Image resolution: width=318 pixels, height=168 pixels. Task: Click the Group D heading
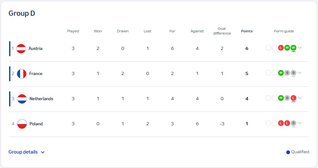click(x=22, y=13)
